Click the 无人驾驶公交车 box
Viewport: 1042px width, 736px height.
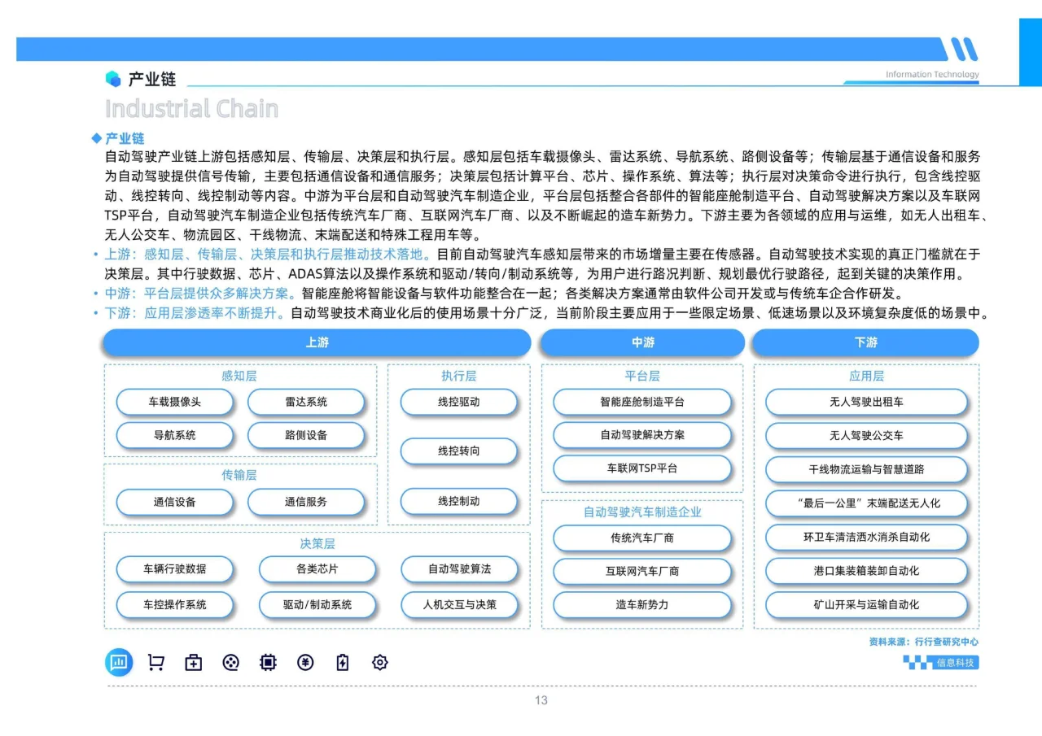click(x=866, y=435)
